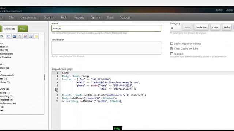This screenshot has width=234, height=131.
Task: Open the Site menu
Action: pyautogui.click(x=11, y=17)
